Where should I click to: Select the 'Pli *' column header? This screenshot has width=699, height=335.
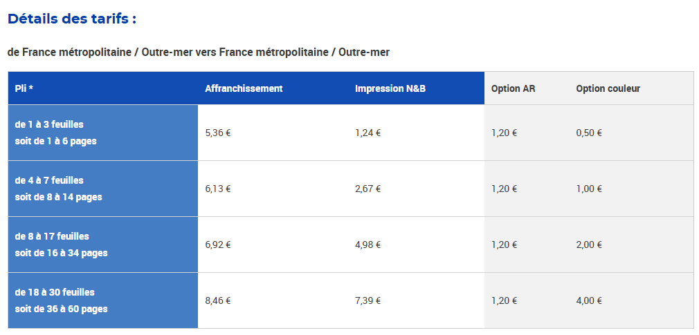tap(24, 88)
